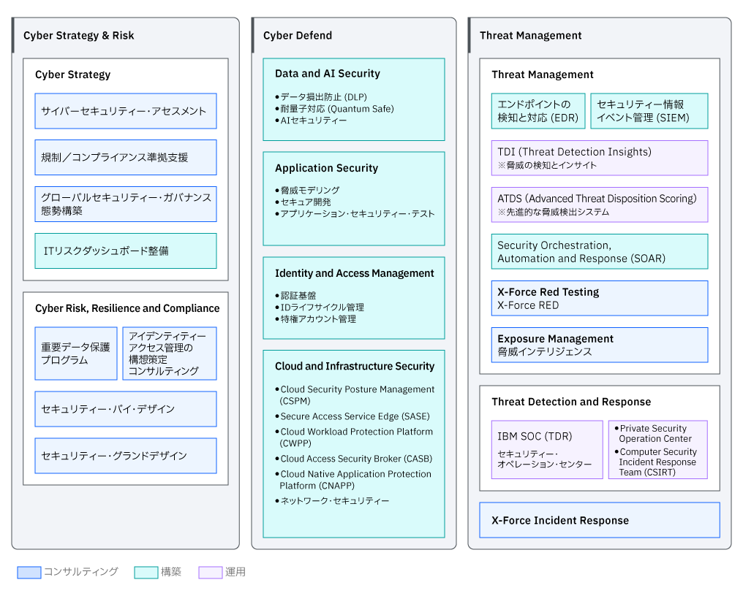Click AIセキュリティー bullet
Screen dimensions: 743x596
pos(311,121)
